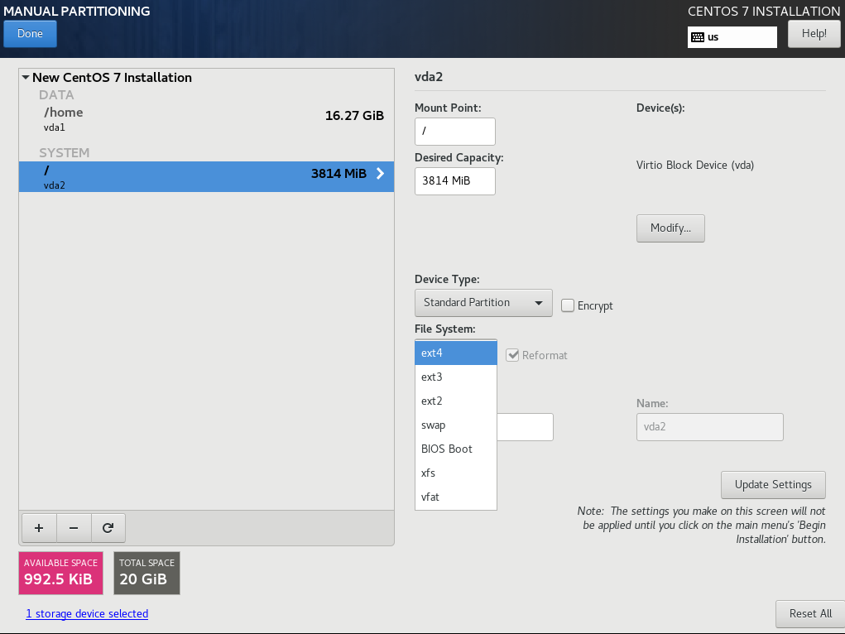Click the 1 storage device selected link

coord(86,613)
